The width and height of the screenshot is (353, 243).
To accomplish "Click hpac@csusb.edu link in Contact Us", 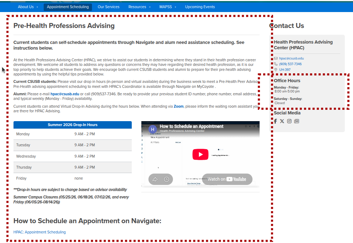I will pos(291,58).
